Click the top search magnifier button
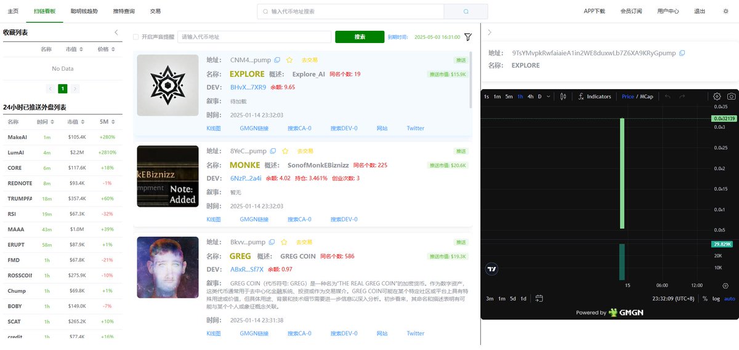Screen dimensions: 739x350 pyautogui.click(x=466, y=12)
